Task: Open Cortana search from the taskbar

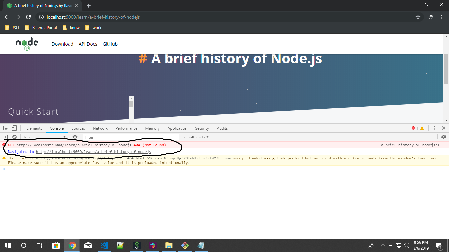Action: tap(24, 245)
